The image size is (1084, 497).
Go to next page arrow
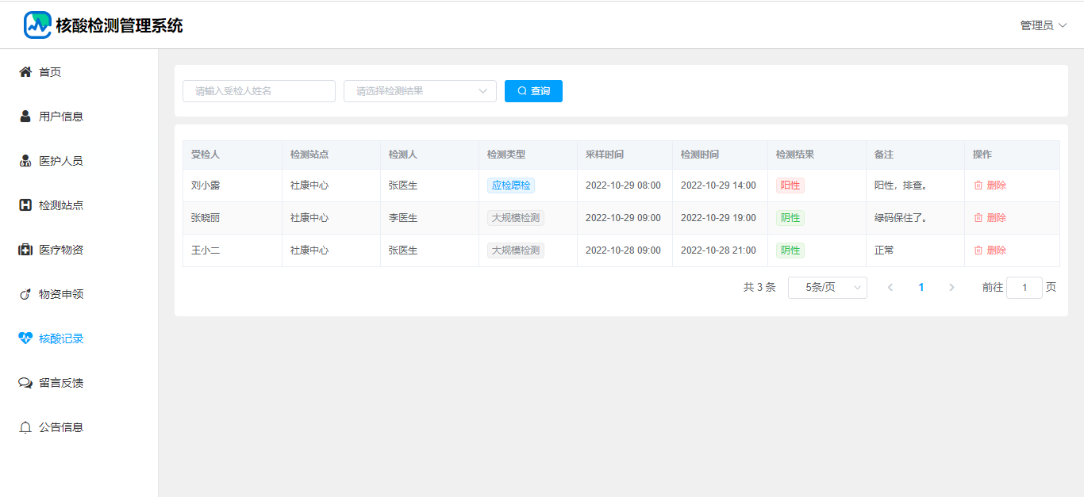coord(951,288)
